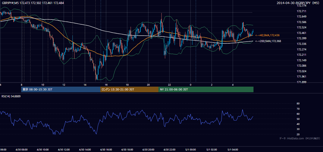Screen dimensions: 323x152
Task: Click bottom time label '4/30 14:00'
Action: click(x=85, y=150)
